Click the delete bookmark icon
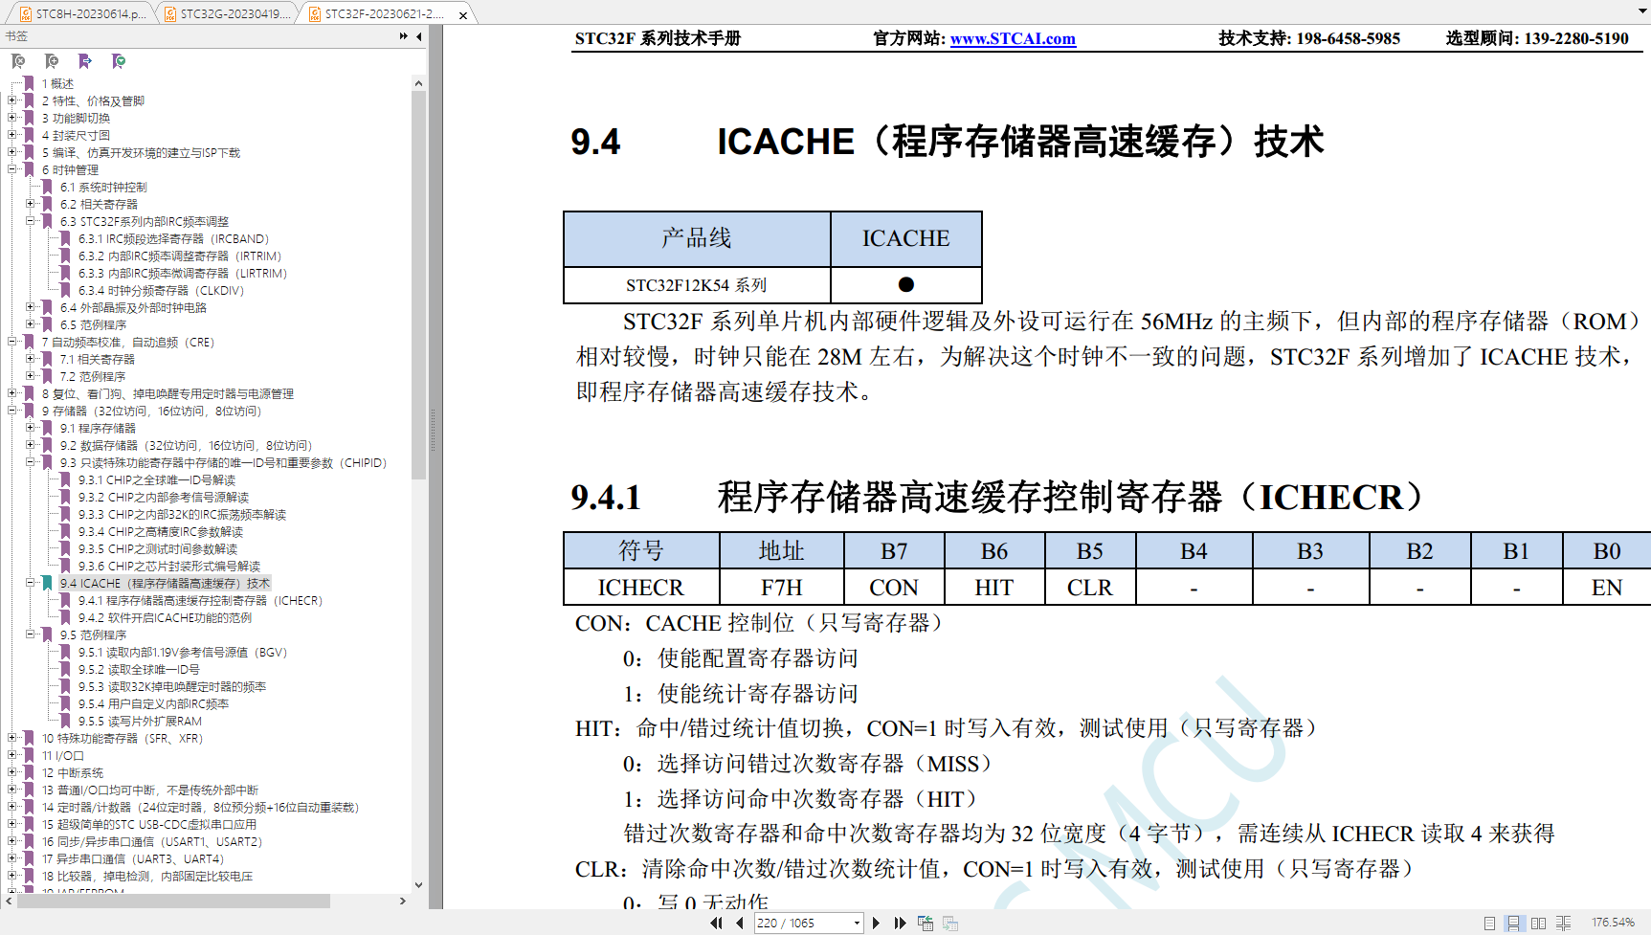Screen dimensions: 1651x935 (x=18, y=61)
